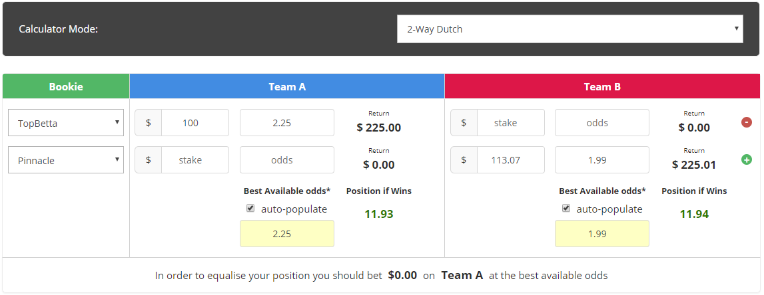
Task: Click Team A empty Pinnacle stake field
Action: tap(195, 160)
